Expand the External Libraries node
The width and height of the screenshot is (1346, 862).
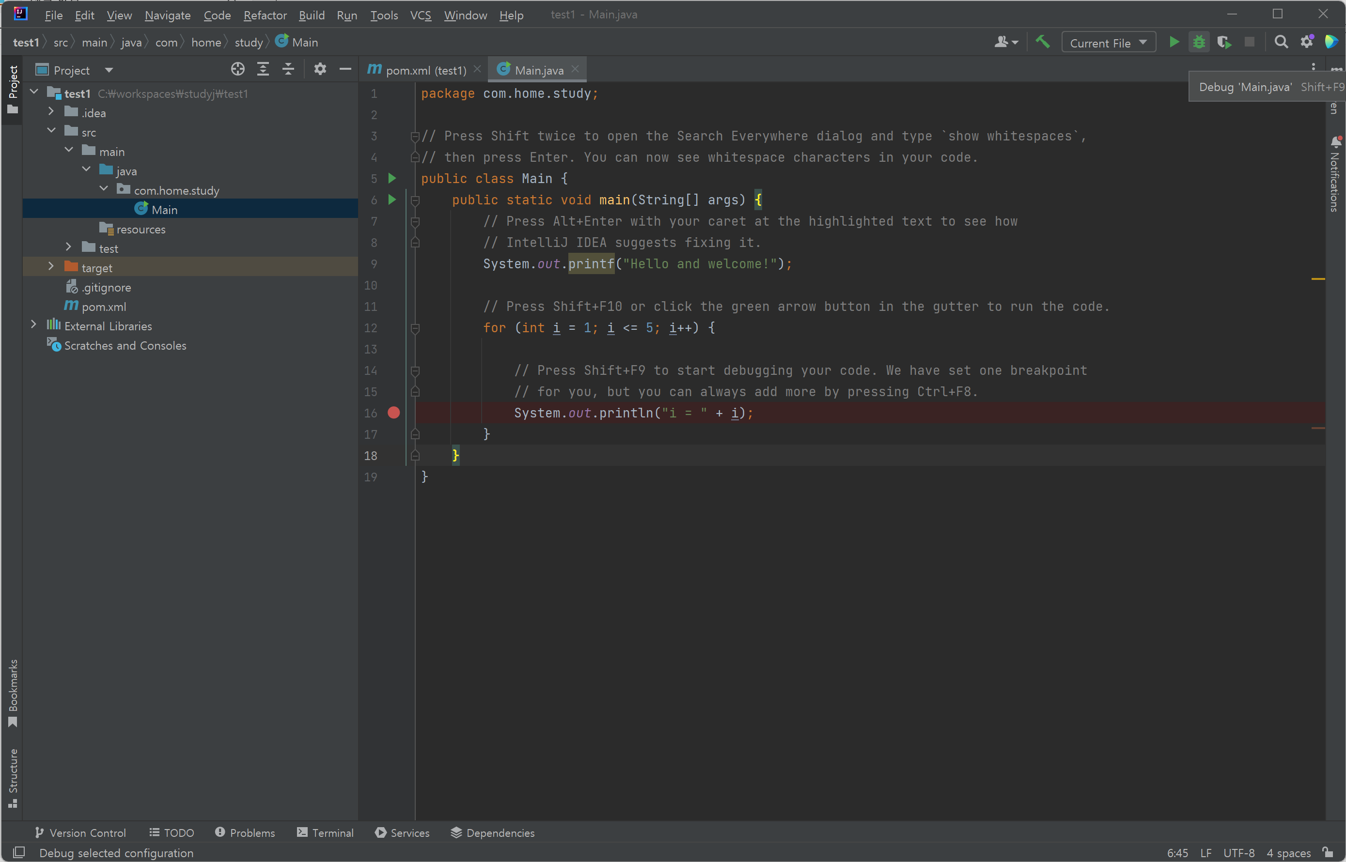pyautogui.click(x=33, y=324)
